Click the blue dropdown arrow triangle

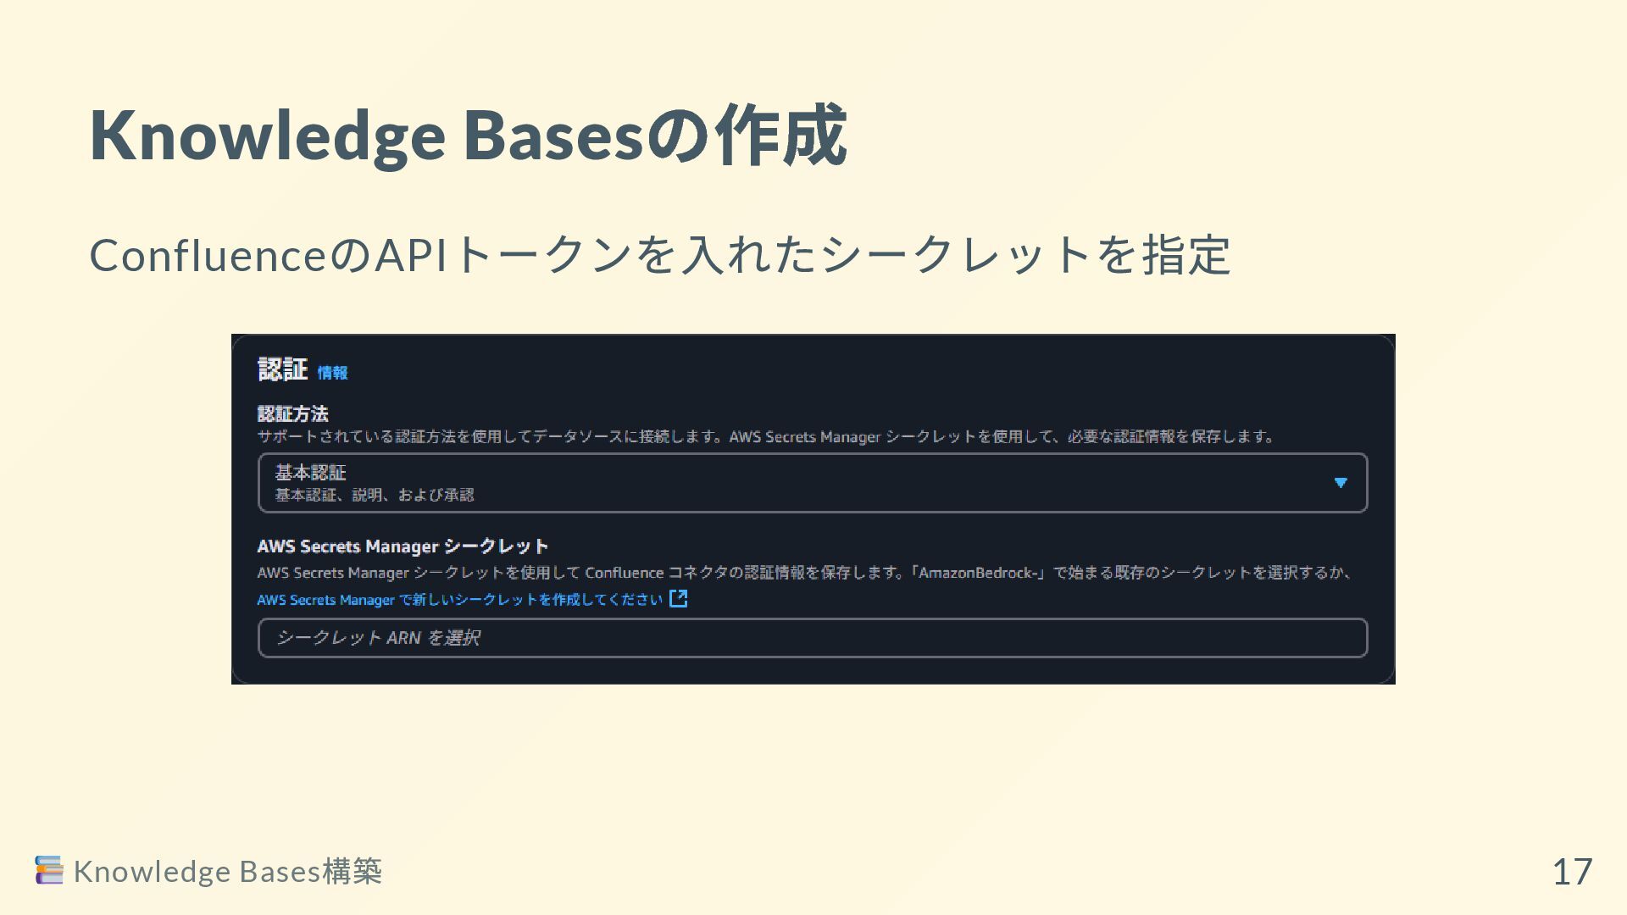[1341, 483]
